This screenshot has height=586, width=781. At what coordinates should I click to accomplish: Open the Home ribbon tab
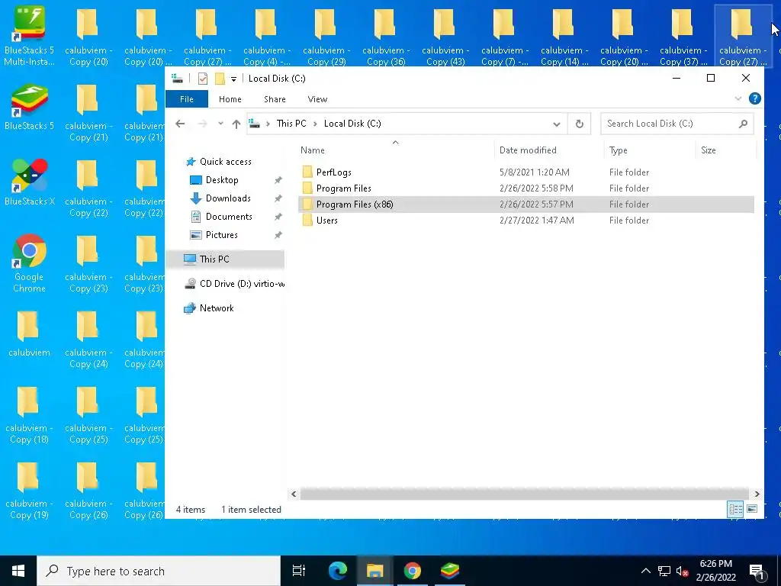(x=230, y=99)
